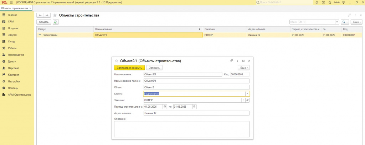This screenshot has width=365, height=145.
Task: Click into the Адрес объекта field
Action: [196, 113]
